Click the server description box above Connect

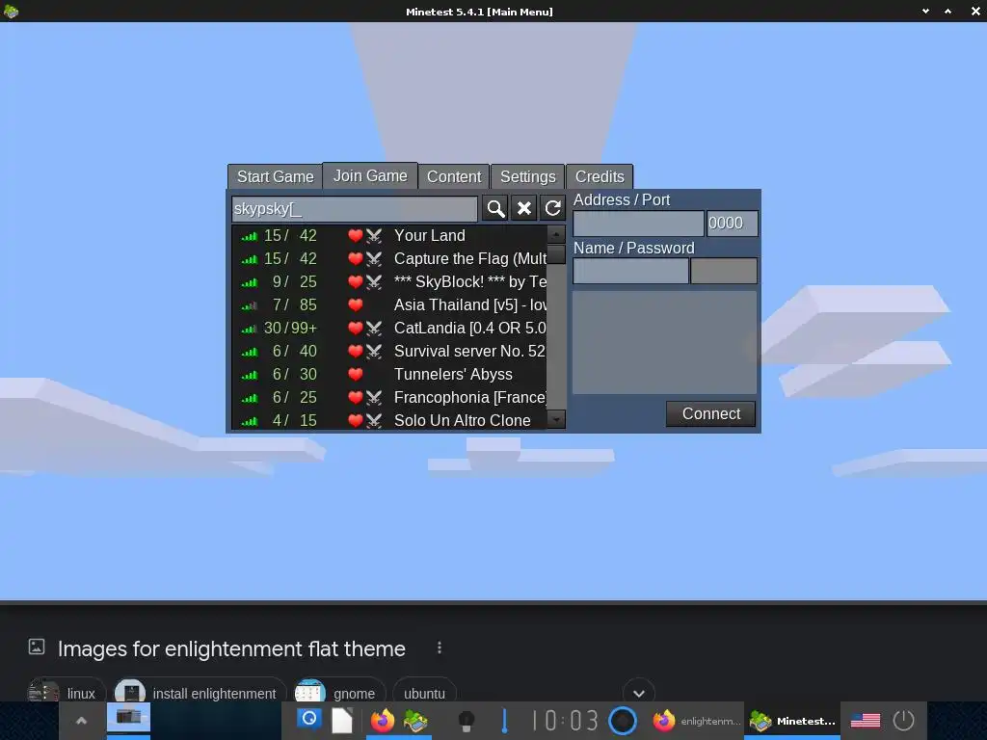pos(664,342)
